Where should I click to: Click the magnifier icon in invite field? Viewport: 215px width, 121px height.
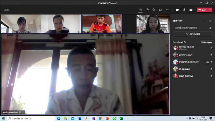coord(210,28)
